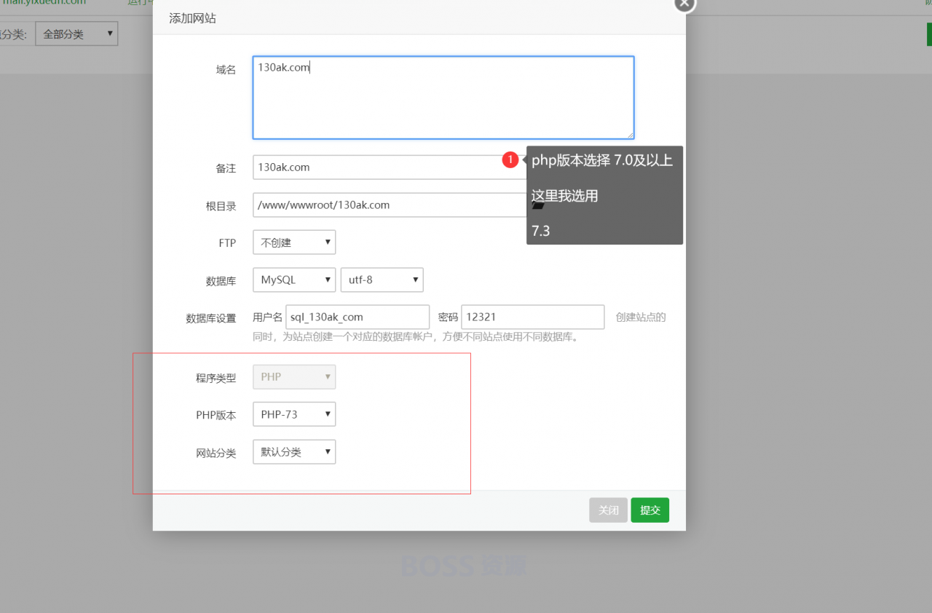Screen dimensions: 932x613
Task: Click the 数据库 label
Action: point(221,281)
